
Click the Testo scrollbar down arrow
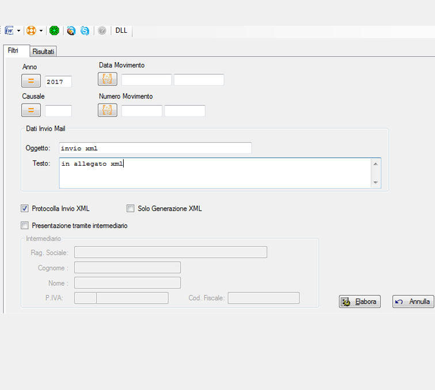[376, 182]
